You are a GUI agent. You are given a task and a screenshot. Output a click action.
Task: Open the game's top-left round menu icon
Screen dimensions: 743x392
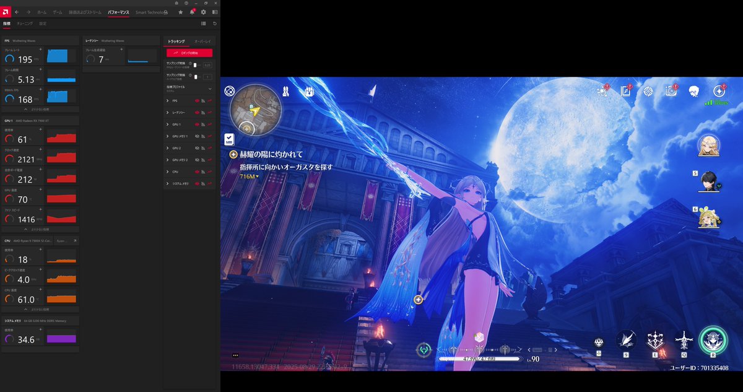[230, 92]
